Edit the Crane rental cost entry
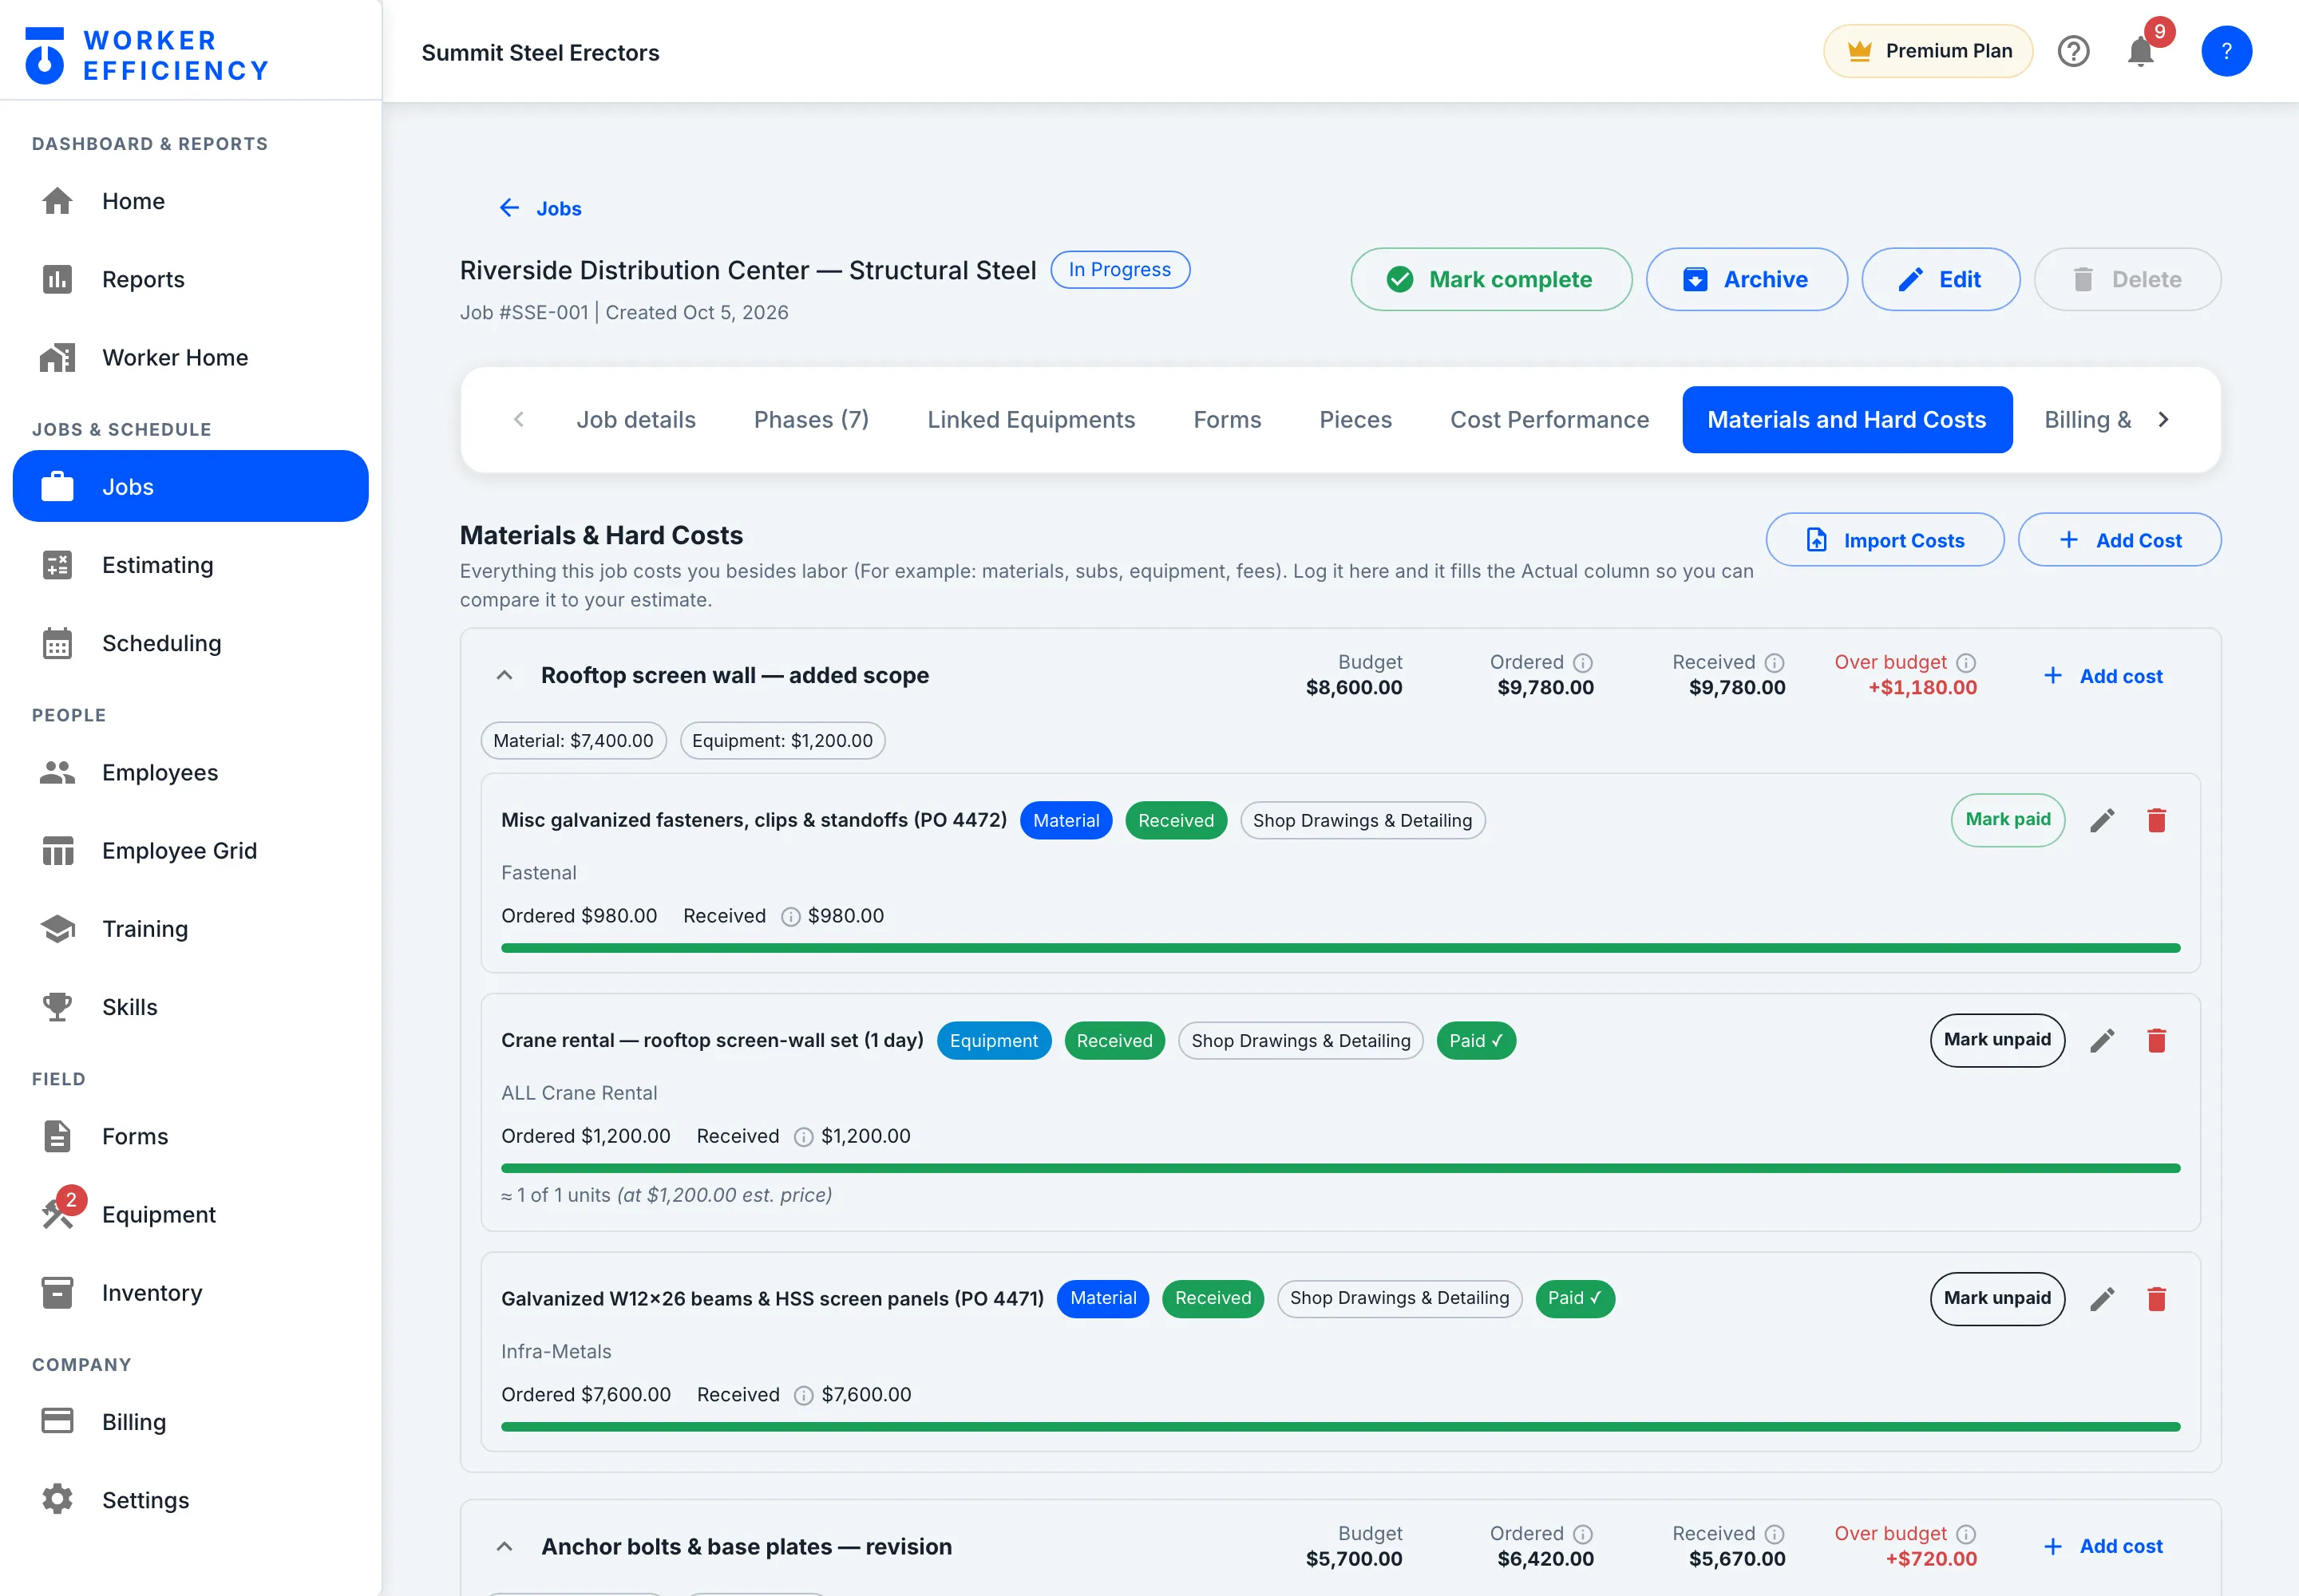 [2102, 1041]
